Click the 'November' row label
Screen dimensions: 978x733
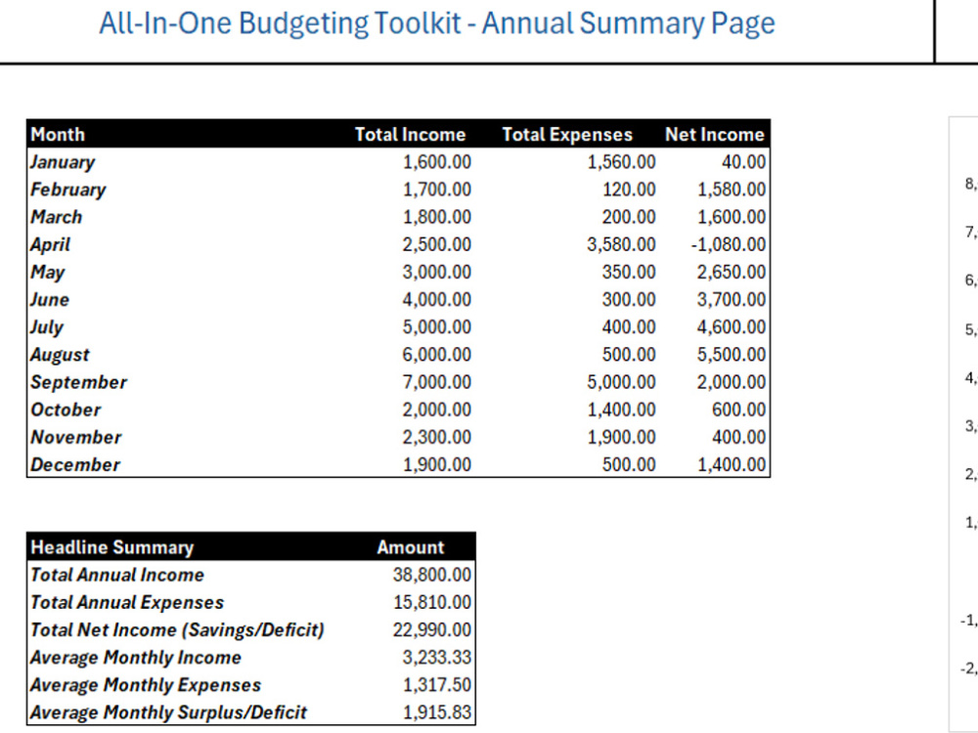click(76, 437)
